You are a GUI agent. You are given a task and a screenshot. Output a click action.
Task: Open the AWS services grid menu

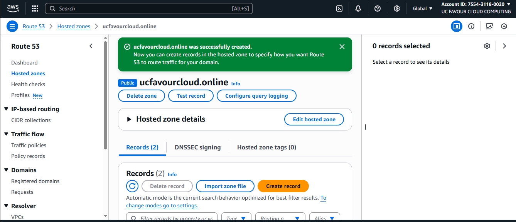(35, 8)
